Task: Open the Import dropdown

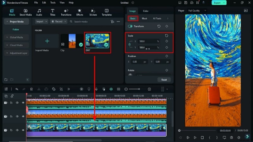Action: (x=41, y=22)
